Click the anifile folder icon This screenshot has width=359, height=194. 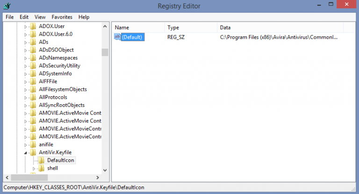[x=33, y=144]
